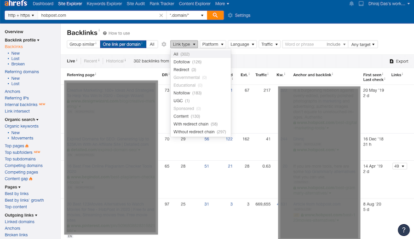Viewport: 414px width, 239px height.
Task: Click the gear icon beside All toggle
Action: pyautogui.click(x=164, y=44)
